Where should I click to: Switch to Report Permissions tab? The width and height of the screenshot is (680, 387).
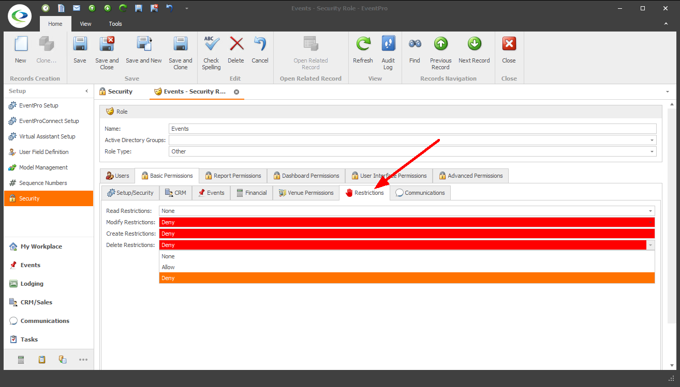[x=232, y=176]
